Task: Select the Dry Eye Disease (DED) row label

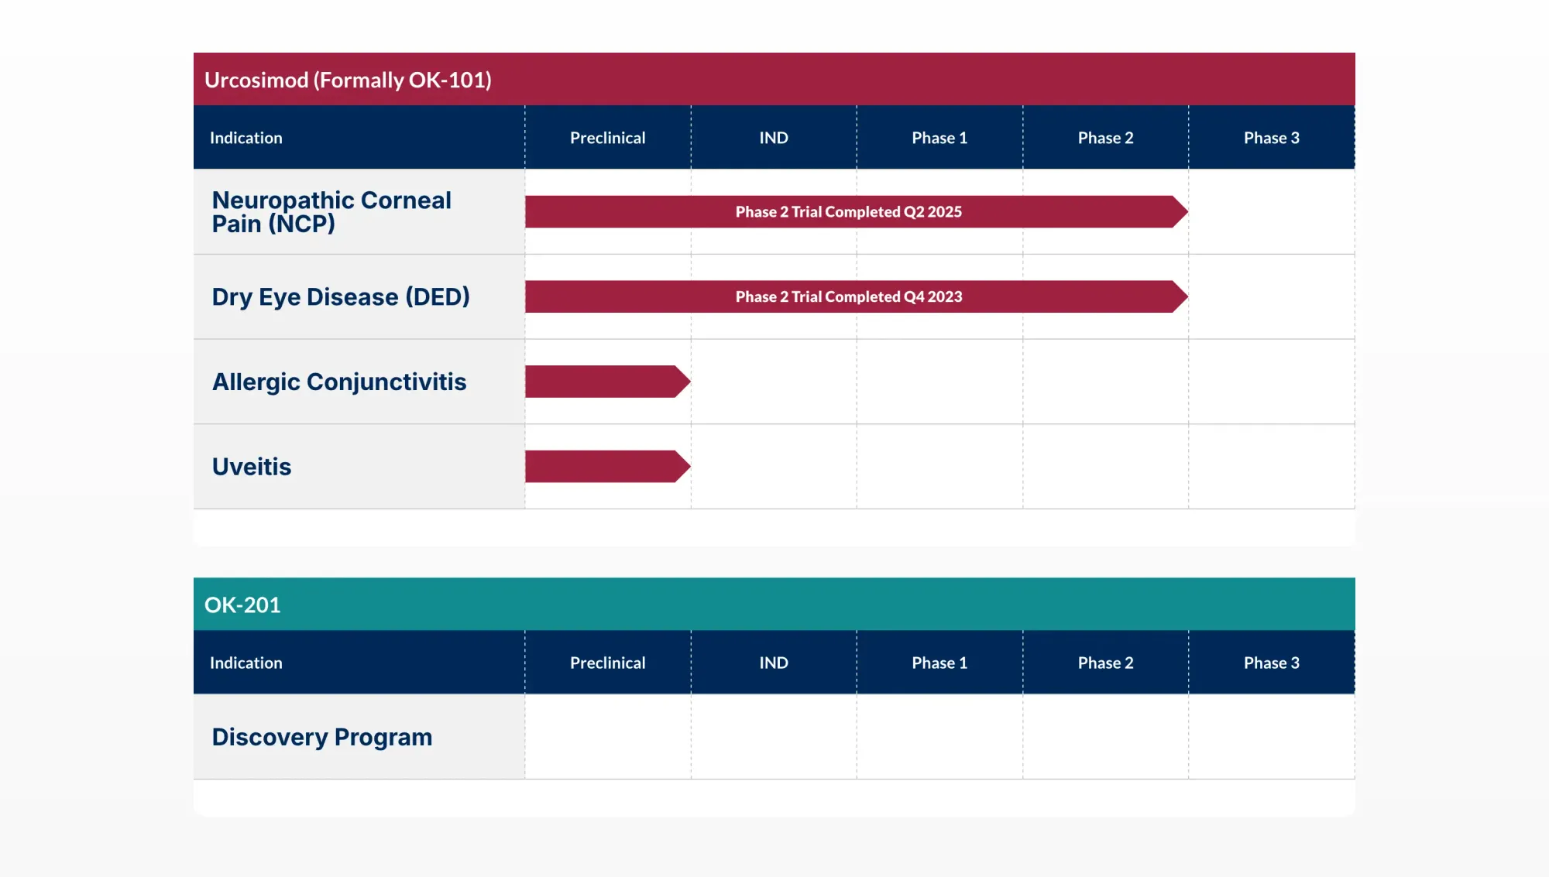Action: click(x=341, y=296)
